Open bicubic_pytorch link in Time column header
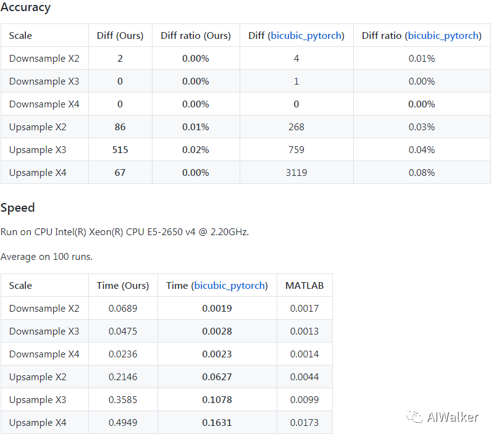 229,286
